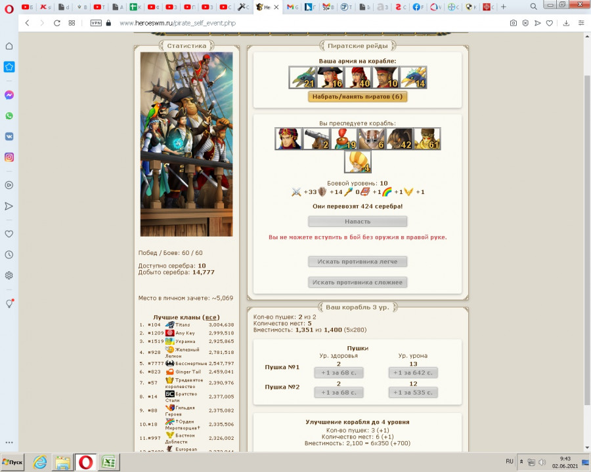Screen dimensions: 591x472
Task: Select your army unit with count 21
Action: [302, 77]
